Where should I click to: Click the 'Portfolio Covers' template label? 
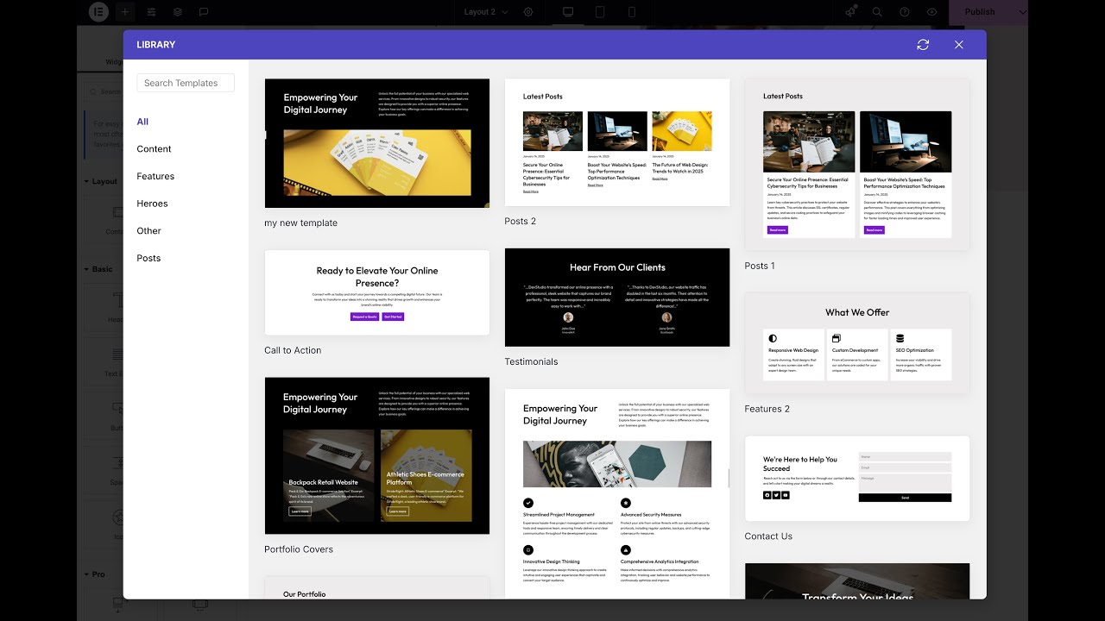pos(299,549)
